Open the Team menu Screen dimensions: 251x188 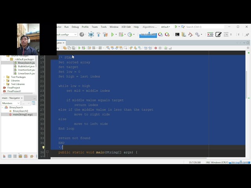coord(95,27)
